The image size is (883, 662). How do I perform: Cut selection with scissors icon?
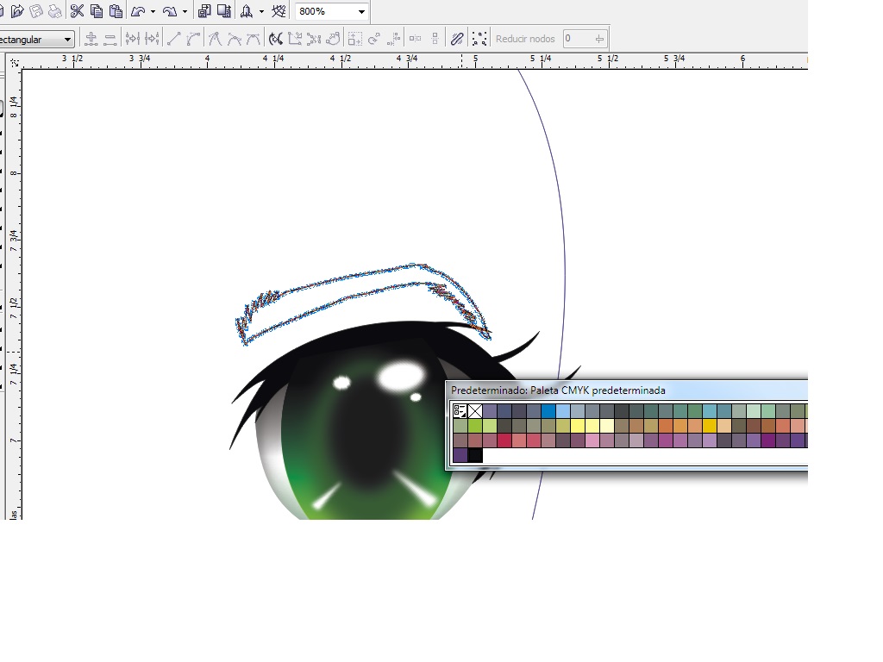coord(77,10)
